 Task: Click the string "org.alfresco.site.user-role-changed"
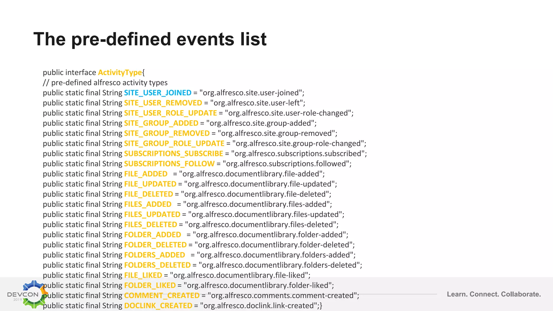tap(288, 113)
